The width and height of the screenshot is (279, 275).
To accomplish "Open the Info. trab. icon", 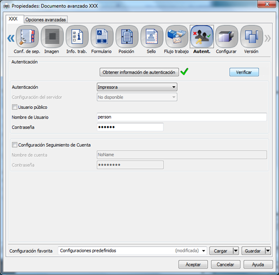I will [77, 37].
